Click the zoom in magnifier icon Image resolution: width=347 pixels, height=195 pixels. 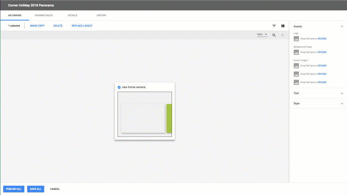tap(274, 35)
